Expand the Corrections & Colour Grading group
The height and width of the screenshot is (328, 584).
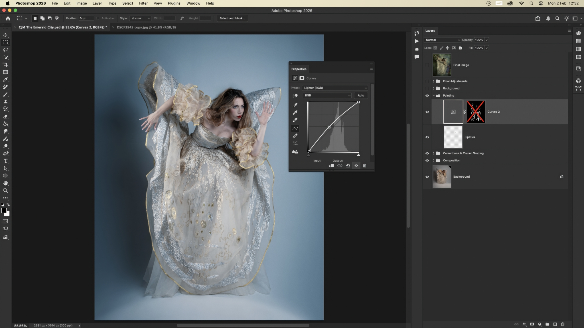[433, 153]
